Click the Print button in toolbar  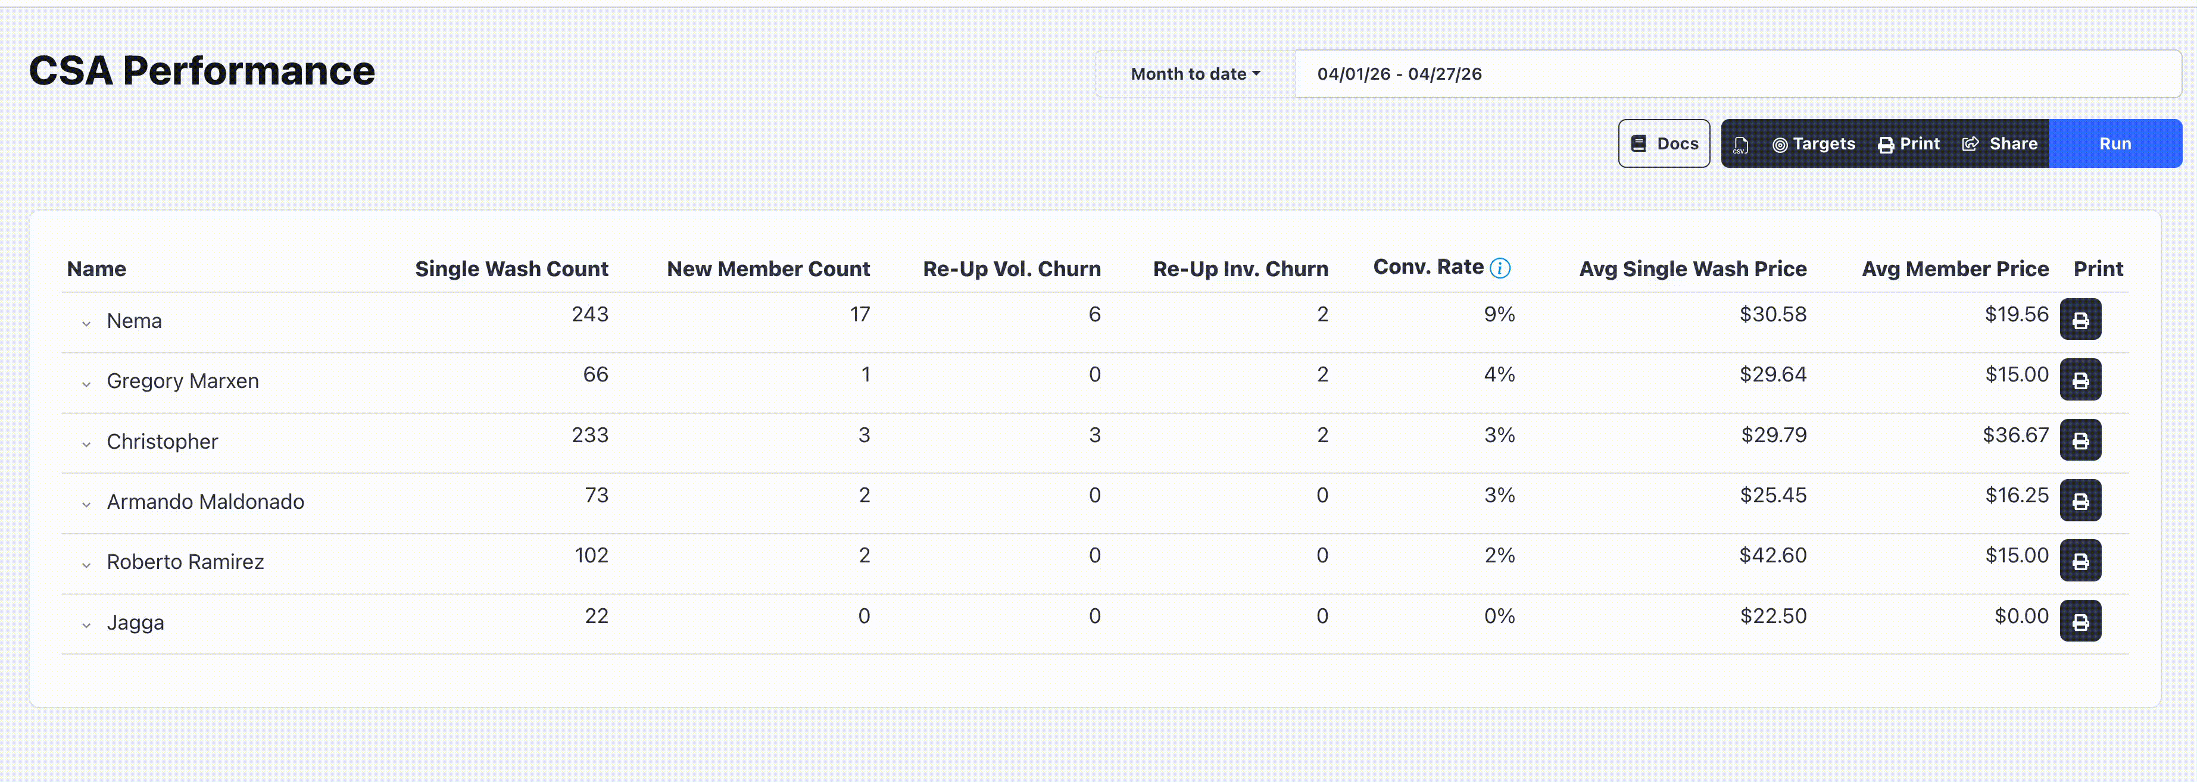[1909, 144]
